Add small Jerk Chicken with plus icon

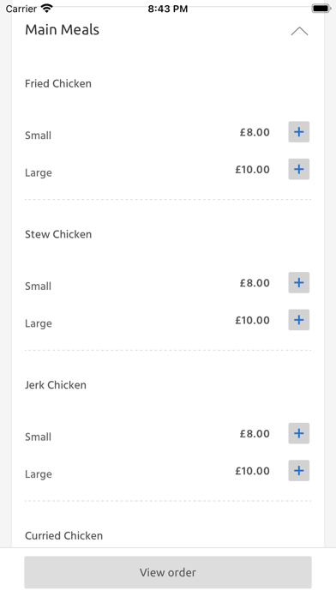298,433
